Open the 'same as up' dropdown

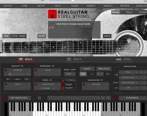click(x=129, y=77)
